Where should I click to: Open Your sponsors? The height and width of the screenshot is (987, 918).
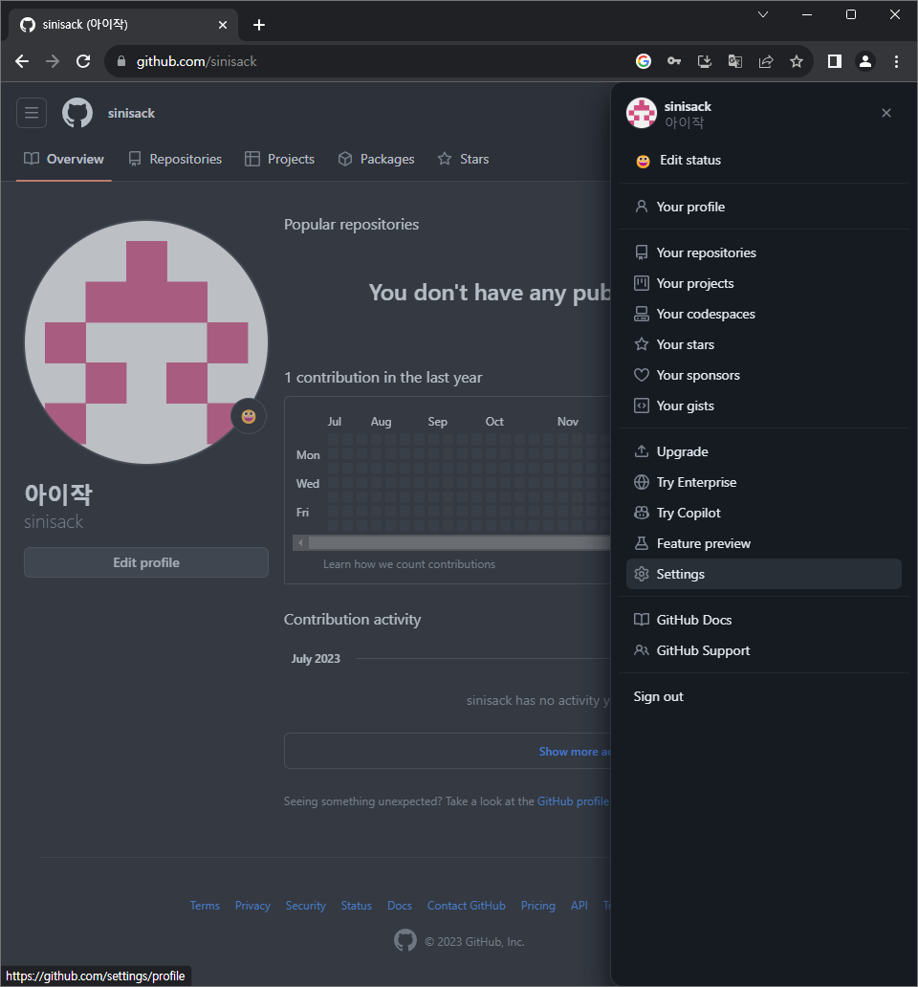tap(764, 376)
